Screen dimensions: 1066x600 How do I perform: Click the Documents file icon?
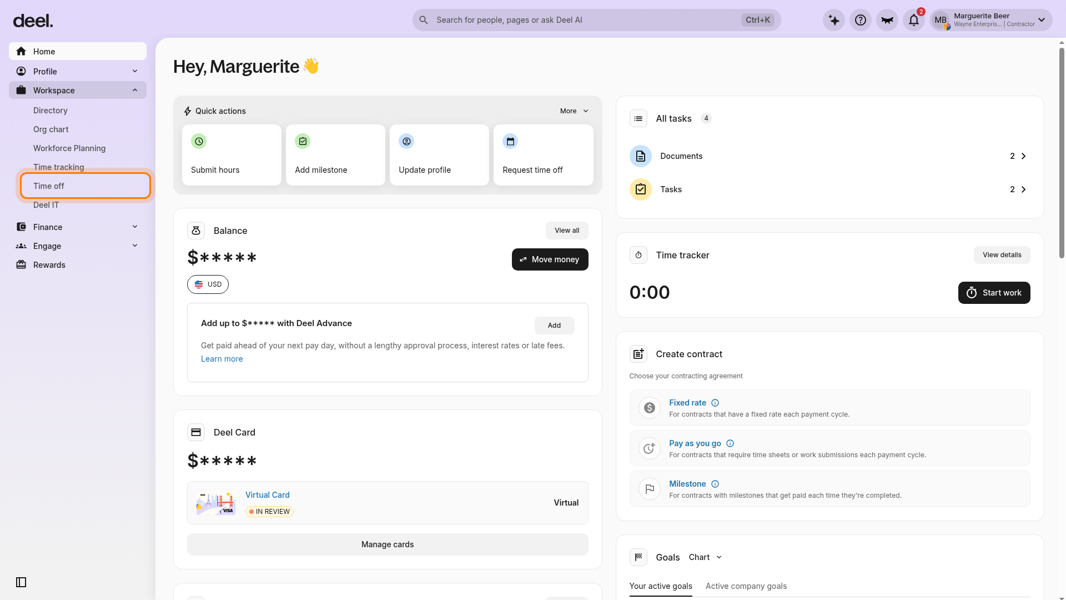click(641, 156)
